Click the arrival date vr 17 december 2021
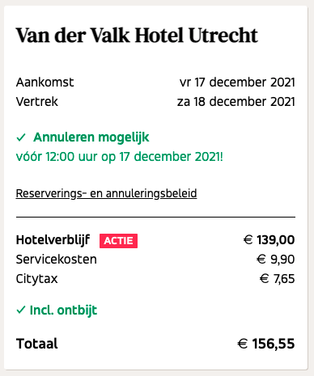This screenshot has width=314, height=376. click(237, 82)
